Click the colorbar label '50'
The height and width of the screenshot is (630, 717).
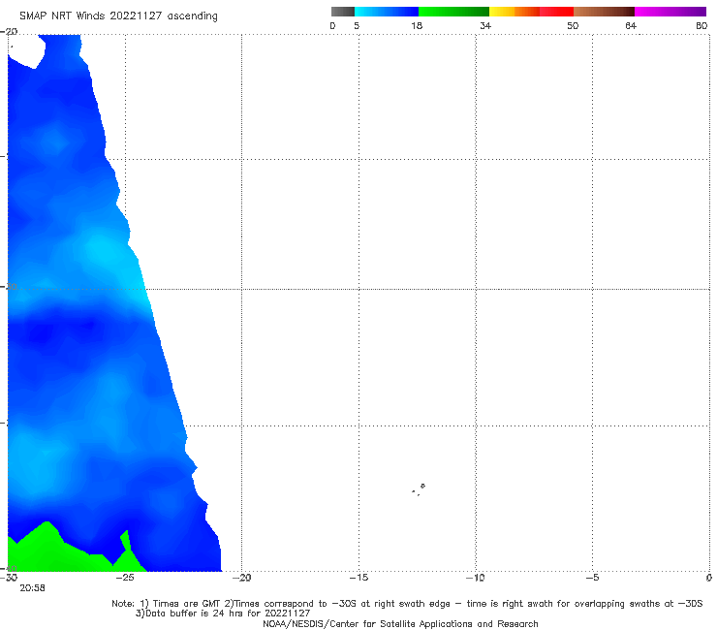pos(573,26)
